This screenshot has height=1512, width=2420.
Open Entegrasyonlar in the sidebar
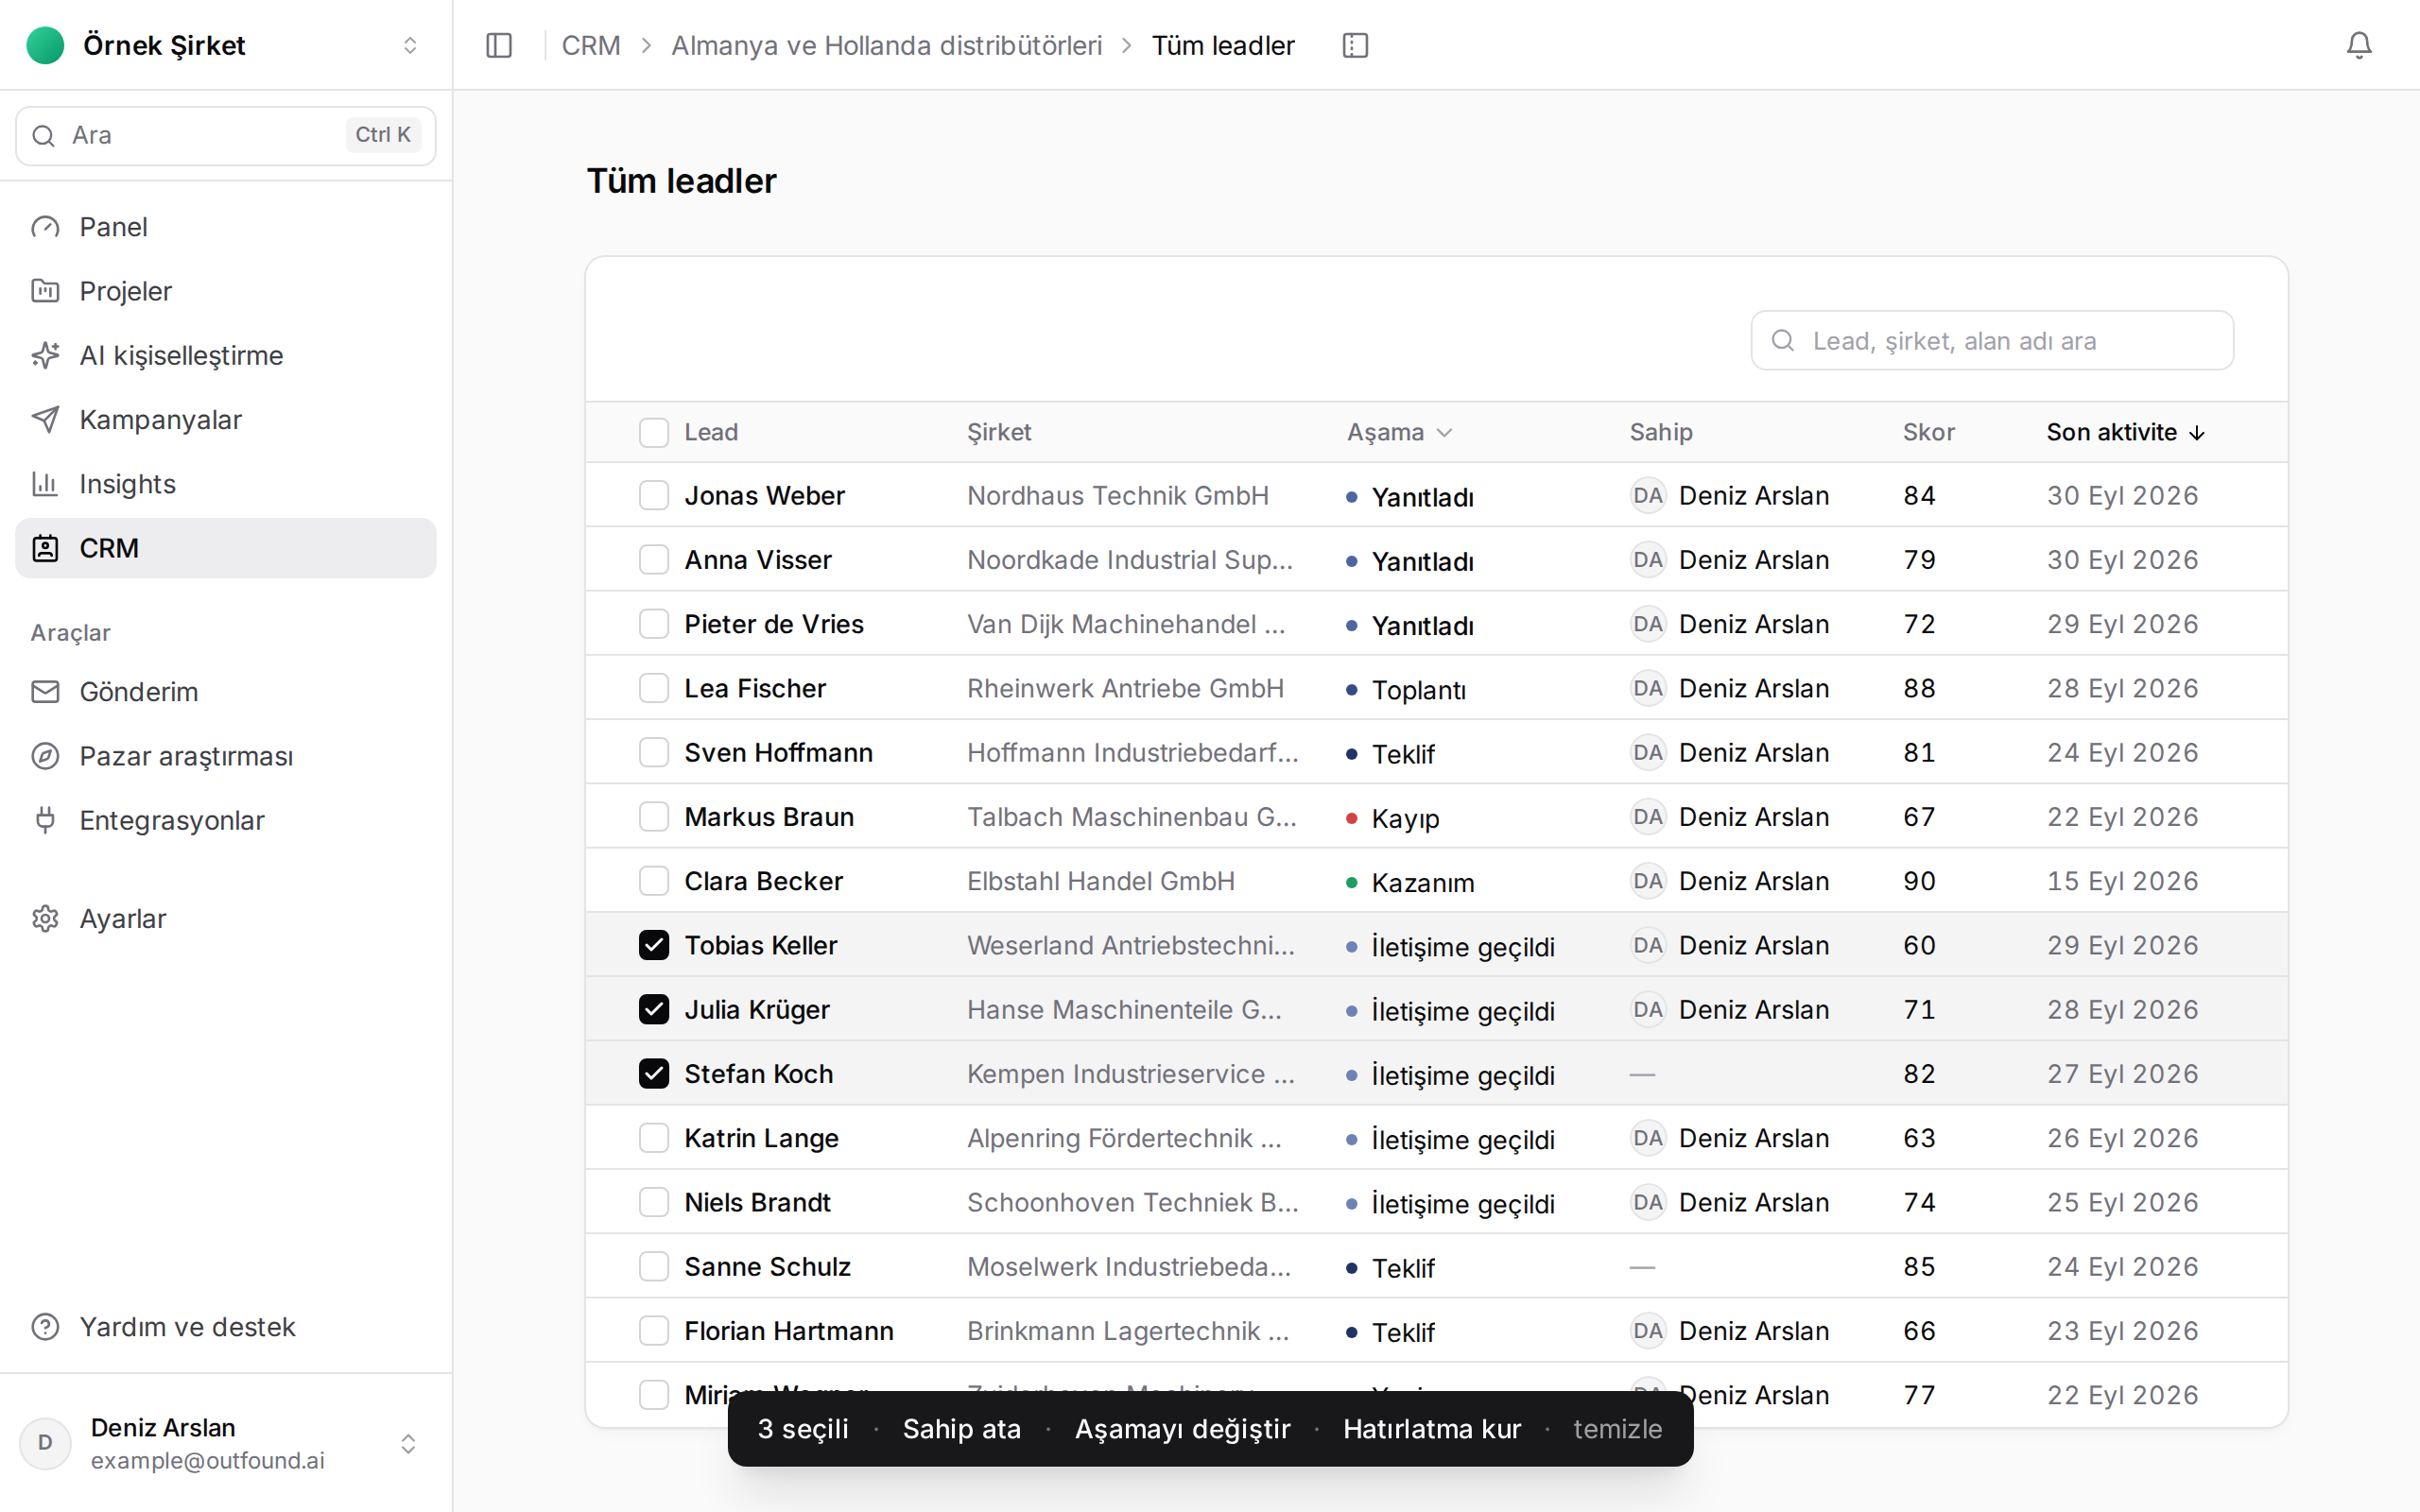[226, 820]
